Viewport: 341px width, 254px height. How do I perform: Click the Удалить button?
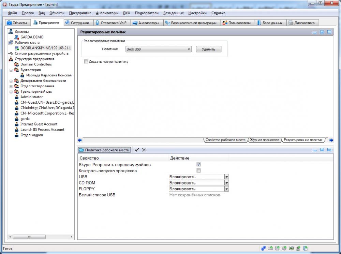(x=208, y=49)
